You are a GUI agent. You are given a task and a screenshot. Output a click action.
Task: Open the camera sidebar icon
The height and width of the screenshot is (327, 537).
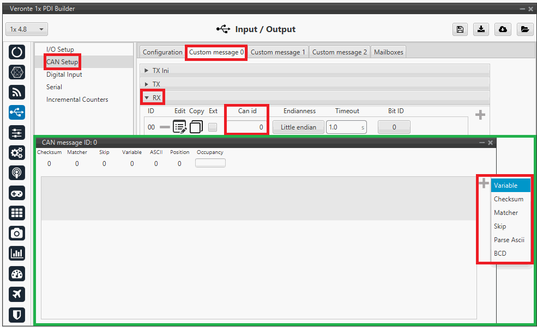[17, 233]
